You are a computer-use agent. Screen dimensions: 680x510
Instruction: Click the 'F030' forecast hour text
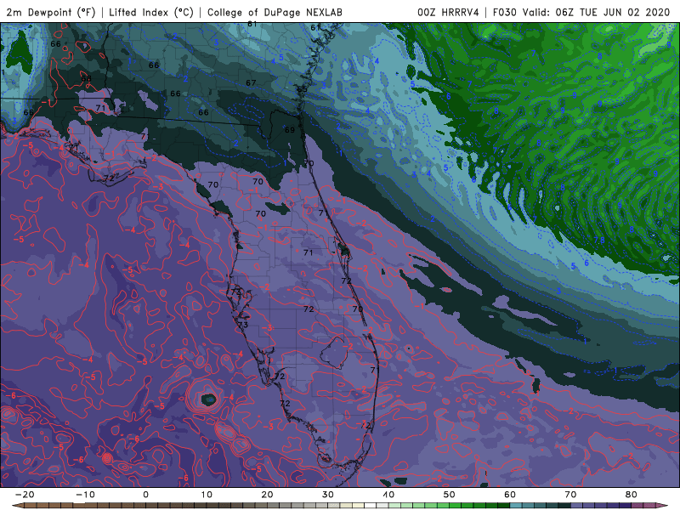(x=504, y=12)
